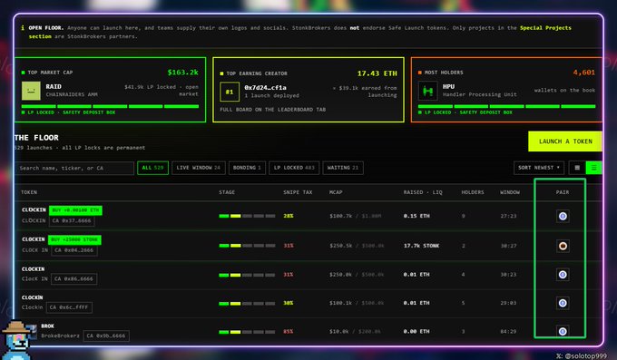Image resolution: width=617 pixels, height=360 pixels.
Task: Click the ETH pair icon for CA 0x86..6666
Action: tap(563, 275)
